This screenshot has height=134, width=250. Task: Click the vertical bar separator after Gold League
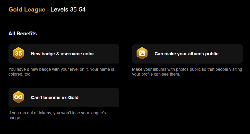[x=48, y=10]
